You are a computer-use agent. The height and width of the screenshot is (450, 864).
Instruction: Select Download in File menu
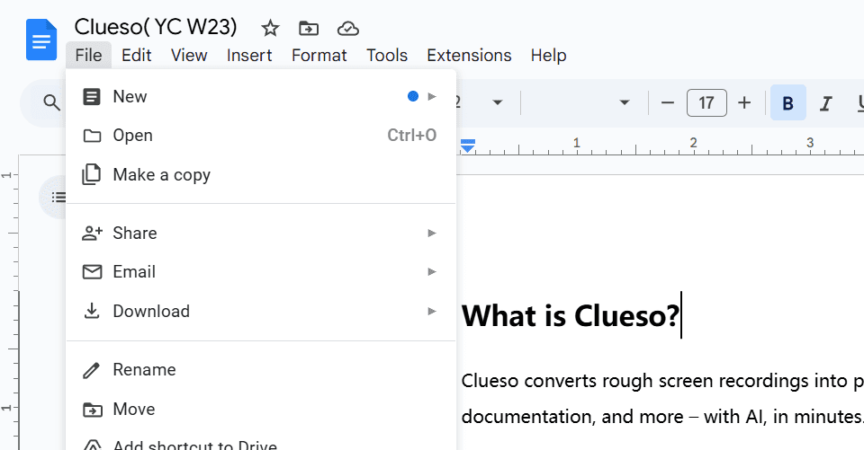coord(261,312)
